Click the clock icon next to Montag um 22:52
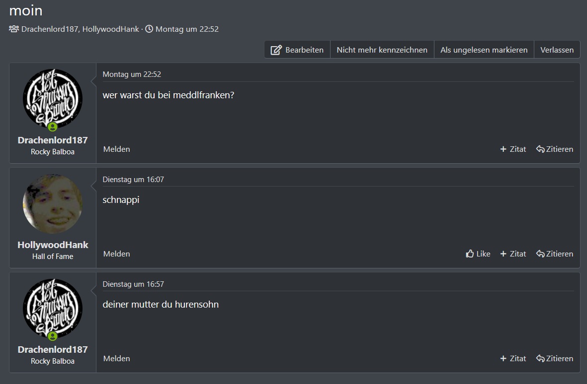587x384 pixels. 149,29
